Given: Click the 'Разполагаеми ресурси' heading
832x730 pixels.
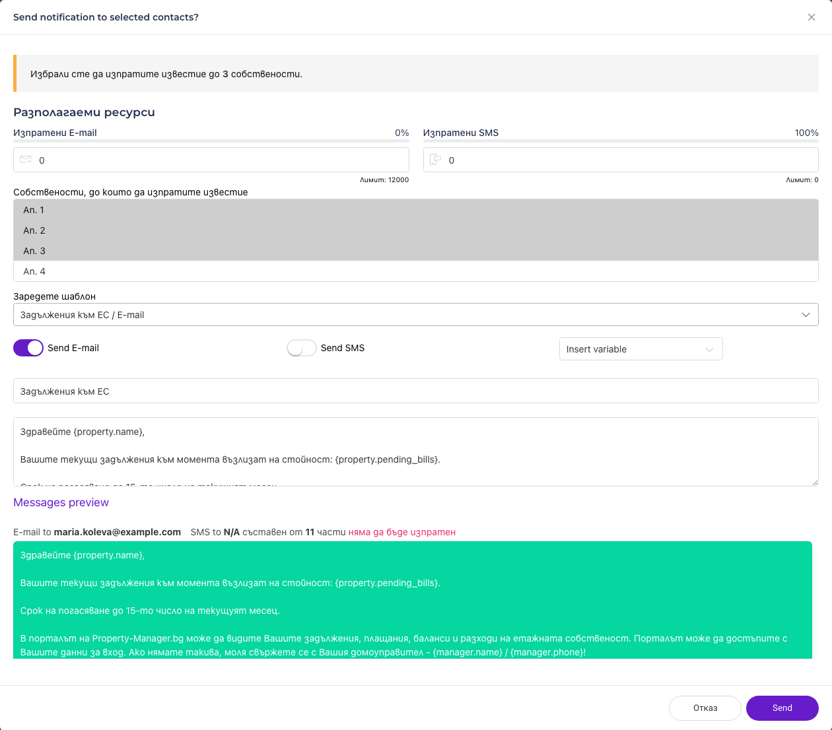Looking at the screenshot, I should pos(84,112).
